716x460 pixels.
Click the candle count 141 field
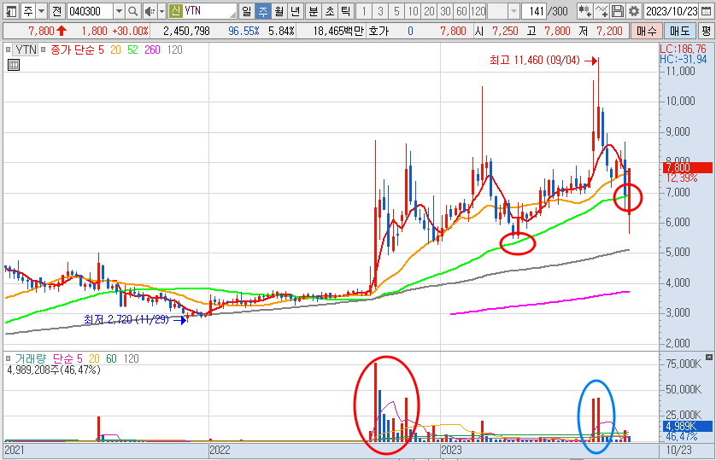pos(534,10)
